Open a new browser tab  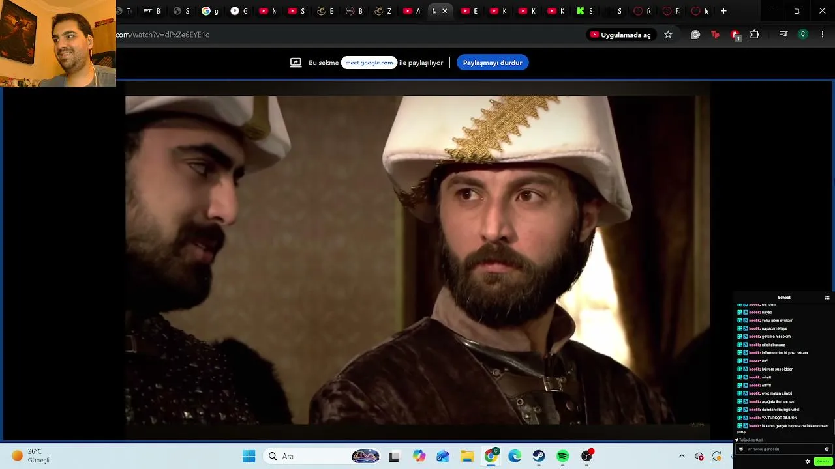[723, 11]
